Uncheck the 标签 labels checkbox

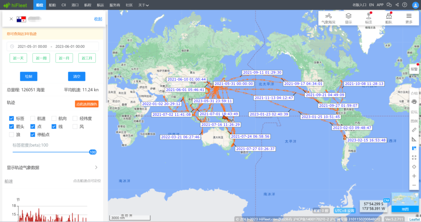point(11,118)
